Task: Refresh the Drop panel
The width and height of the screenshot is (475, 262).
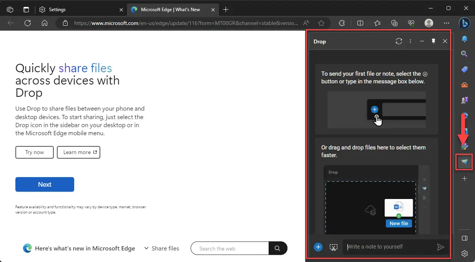Action: click(x=399, y=41)
